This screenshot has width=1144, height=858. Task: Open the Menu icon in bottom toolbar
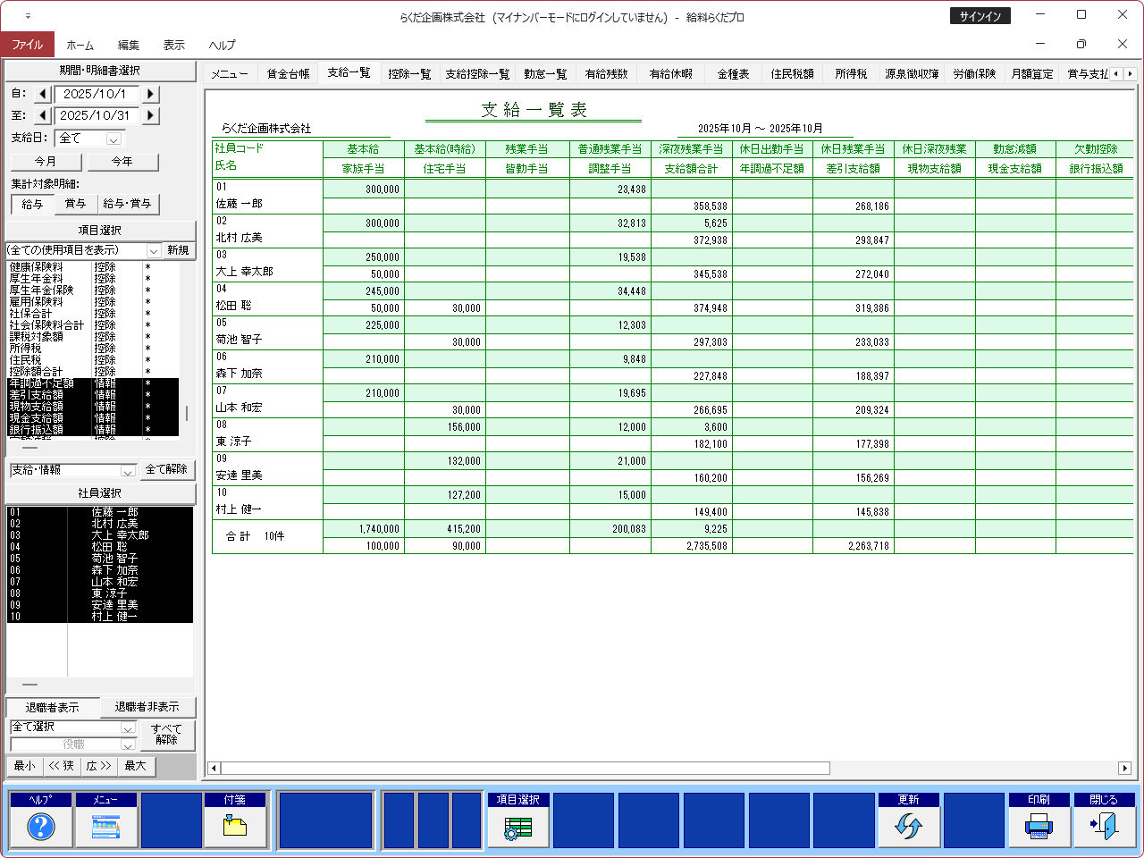tap(106, 827)
